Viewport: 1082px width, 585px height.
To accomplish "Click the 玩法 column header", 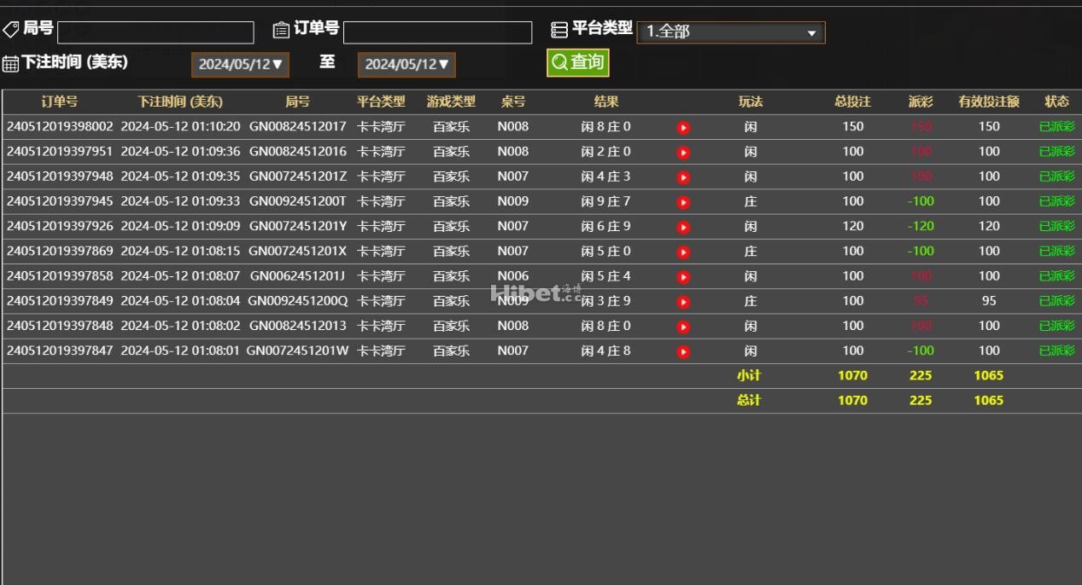I will [x=751, y=101].
